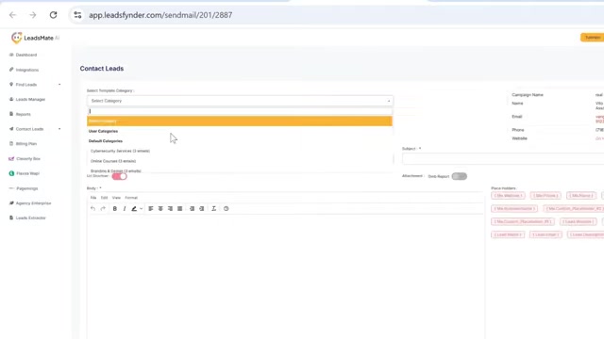Enable the Dork Report attachment toggle

pos(460,176)
